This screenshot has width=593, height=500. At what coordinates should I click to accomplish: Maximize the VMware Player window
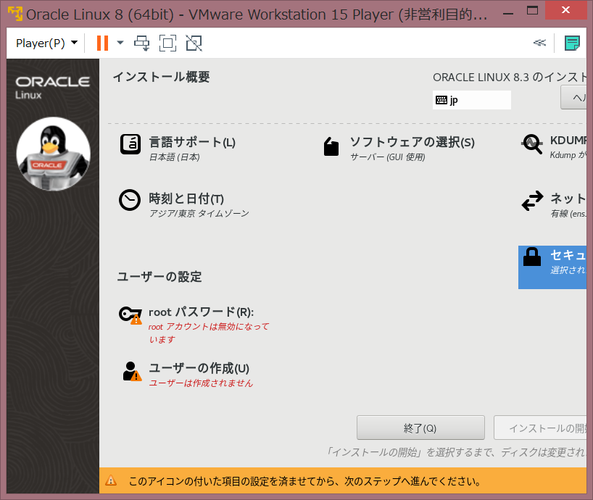[x=532, y=11]
